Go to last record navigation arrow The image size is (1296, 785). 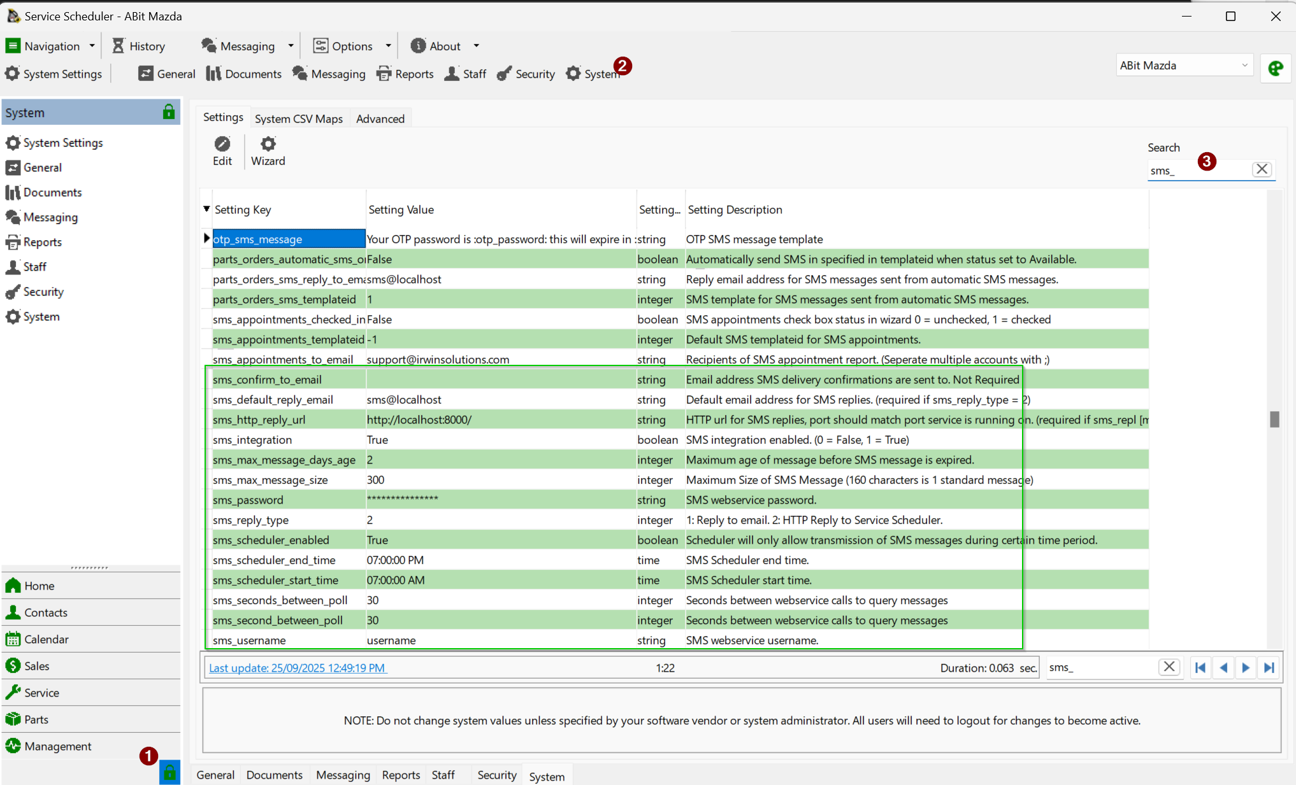(x=1269, y=667)
